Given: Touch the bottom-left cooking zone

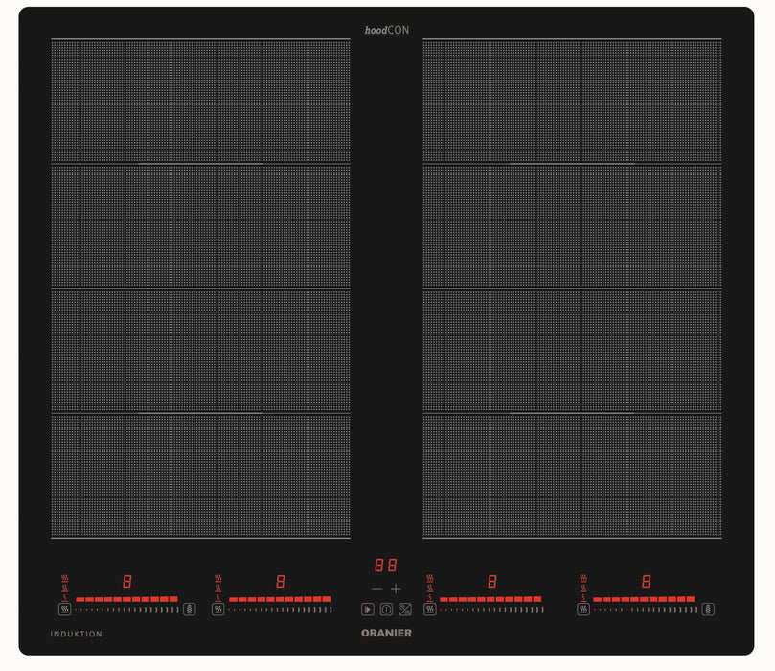Looking at the screenshot, I should tap(200, 475).
